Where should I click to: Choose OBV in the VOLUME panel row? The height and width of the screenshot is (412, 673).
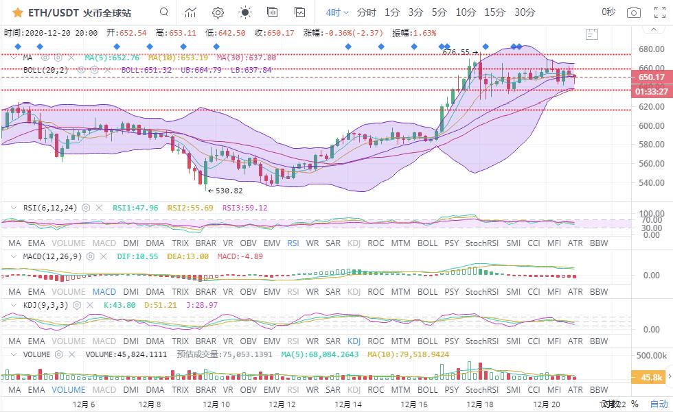point(249,390)
